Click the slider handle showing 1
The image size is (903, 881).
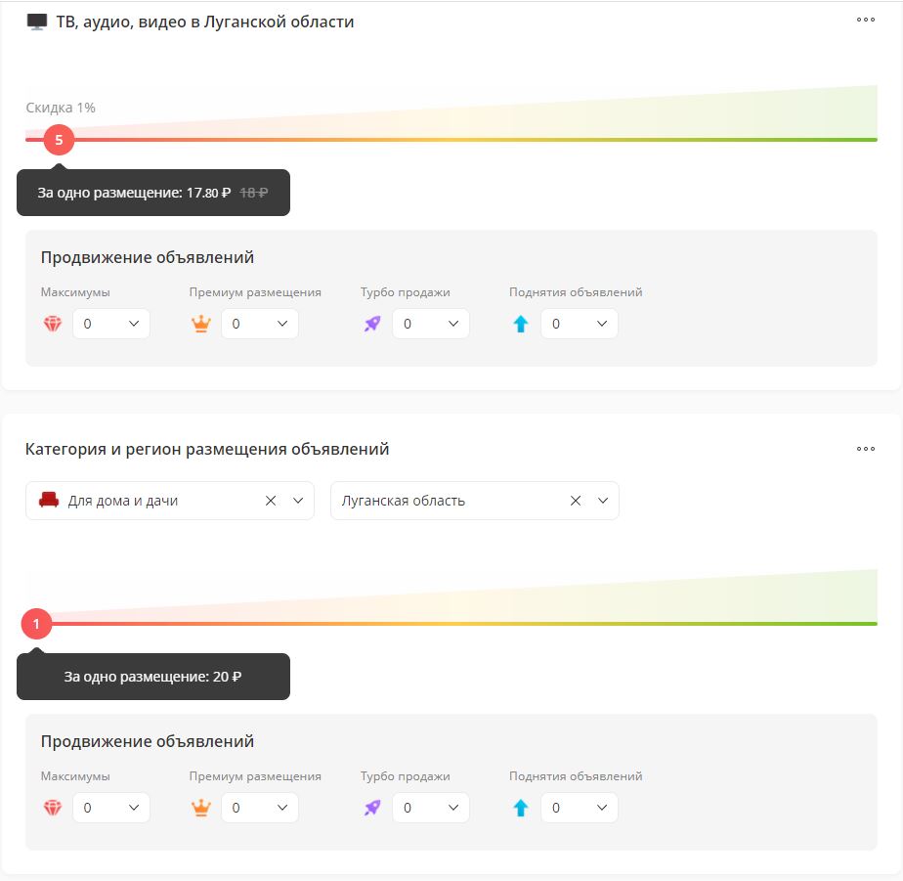point(36,624)
